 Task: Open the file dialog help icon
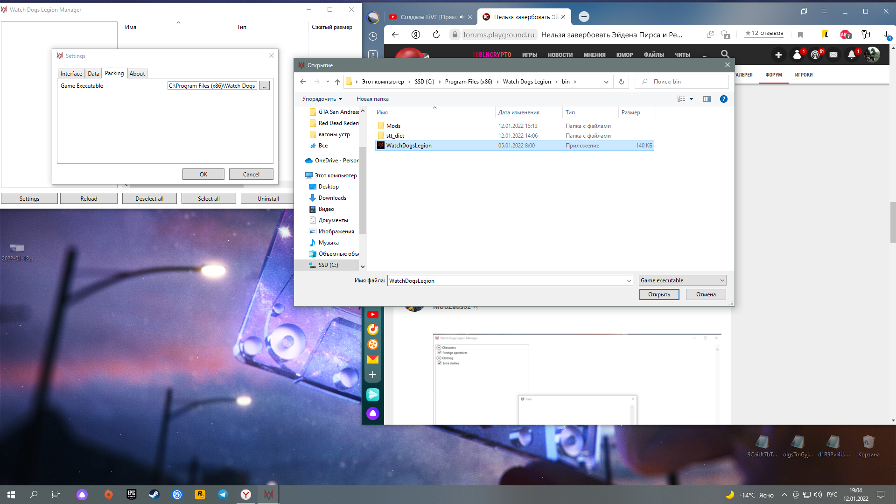click(723, 99)
